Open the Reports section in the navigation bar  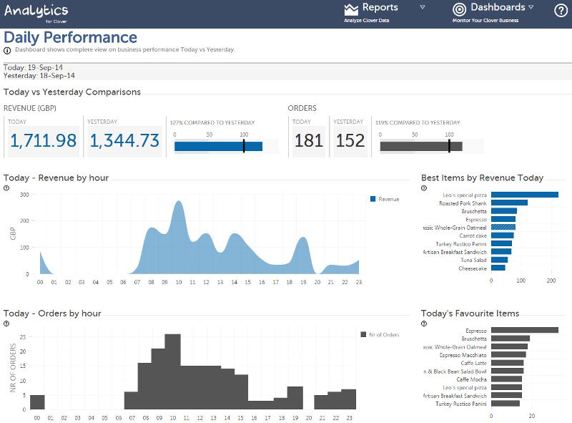point(380,9)
